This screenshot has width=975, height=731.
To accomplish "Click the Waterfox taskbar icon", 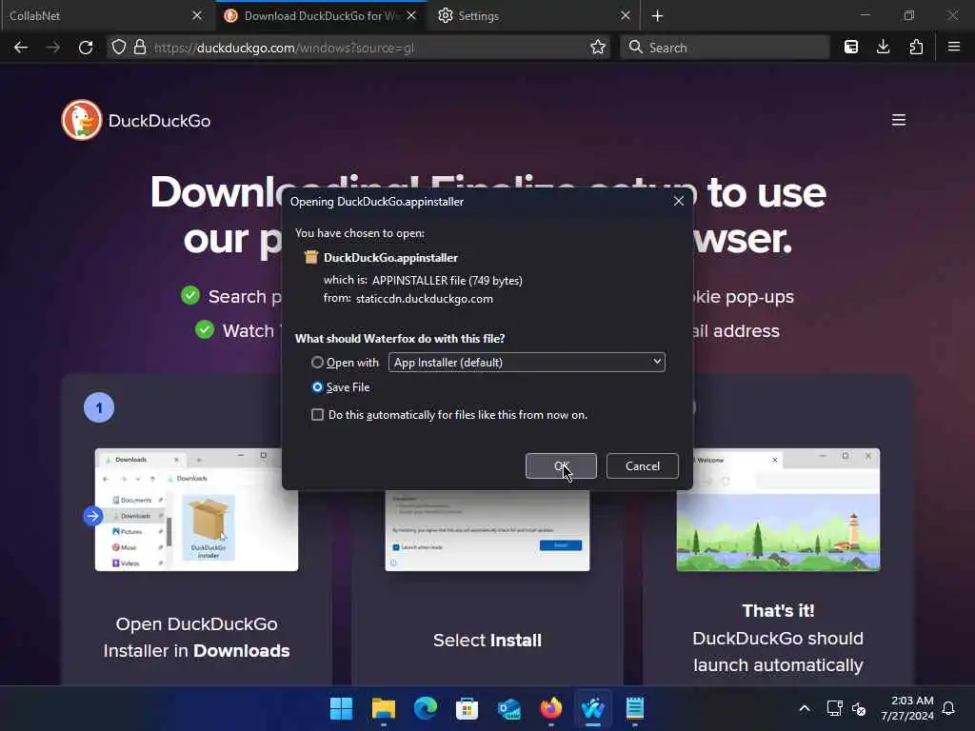I will pos(592,708).
